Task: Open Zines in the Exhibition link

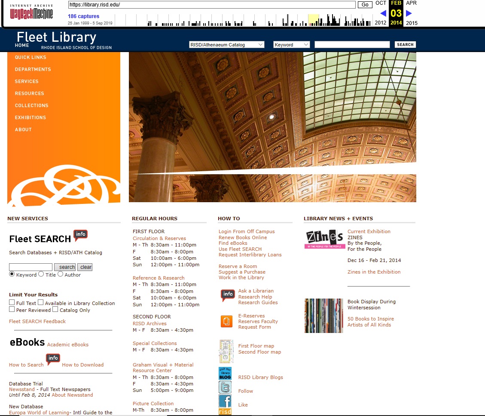Action: (x=374, y=271)
